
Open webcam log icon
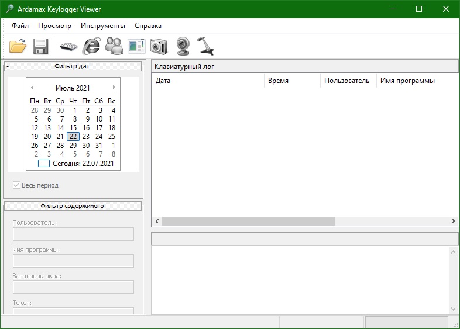point(183,46)
